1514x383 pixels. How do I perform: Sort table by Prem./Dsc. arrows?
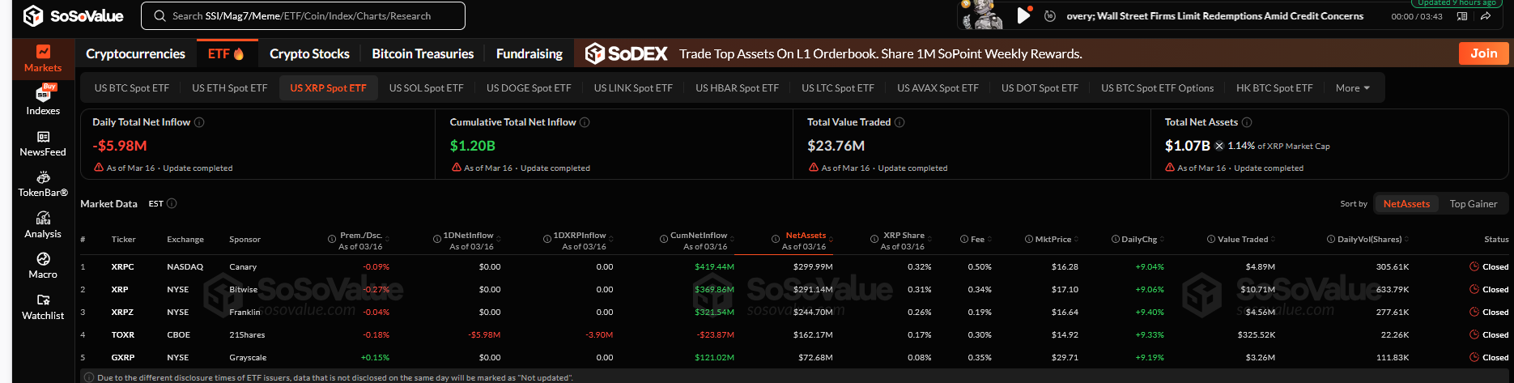point(387,240)
